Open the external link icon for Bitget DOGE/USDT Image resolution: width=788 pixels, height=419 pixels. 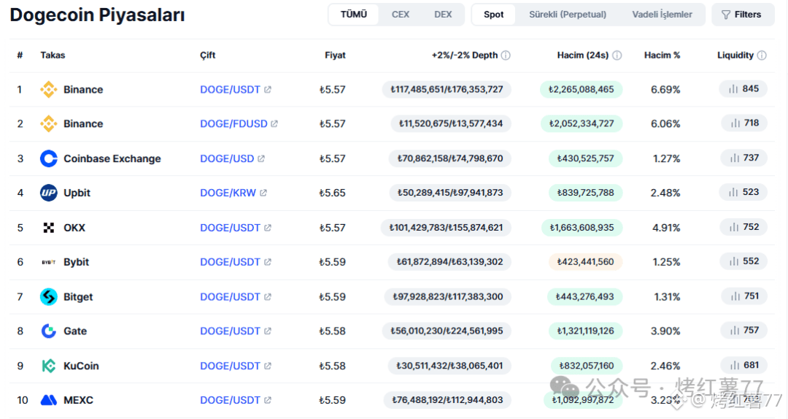268,297
